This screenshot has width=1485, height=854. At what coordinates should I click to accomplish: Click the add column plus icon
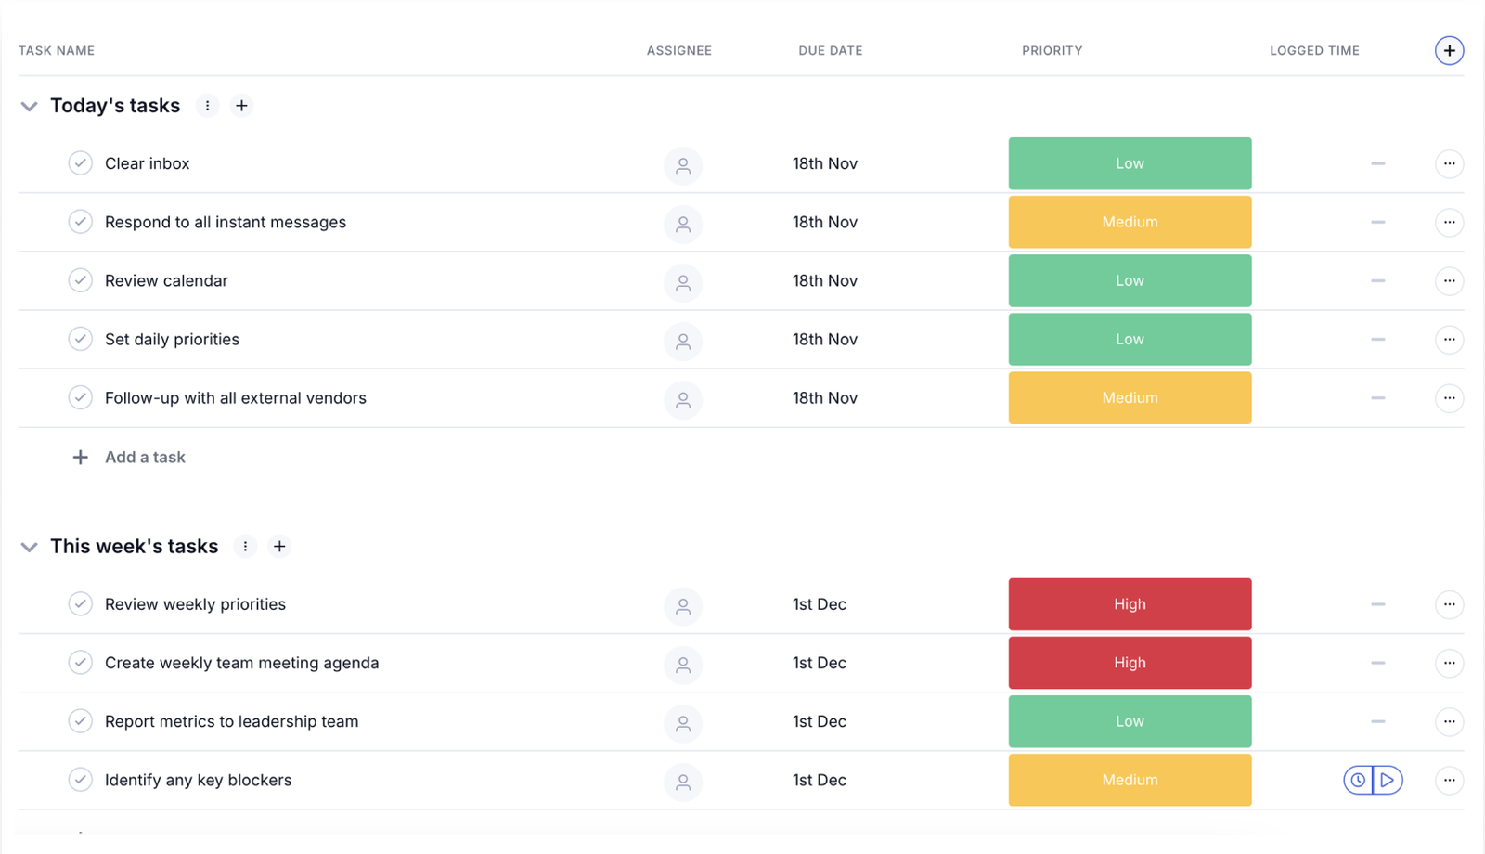(1449, 50)
